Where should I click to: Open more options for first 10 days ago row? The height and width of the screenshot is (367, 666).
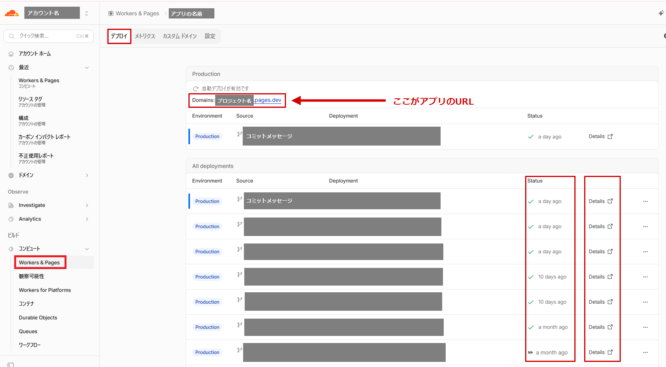[x=646, y=277]
